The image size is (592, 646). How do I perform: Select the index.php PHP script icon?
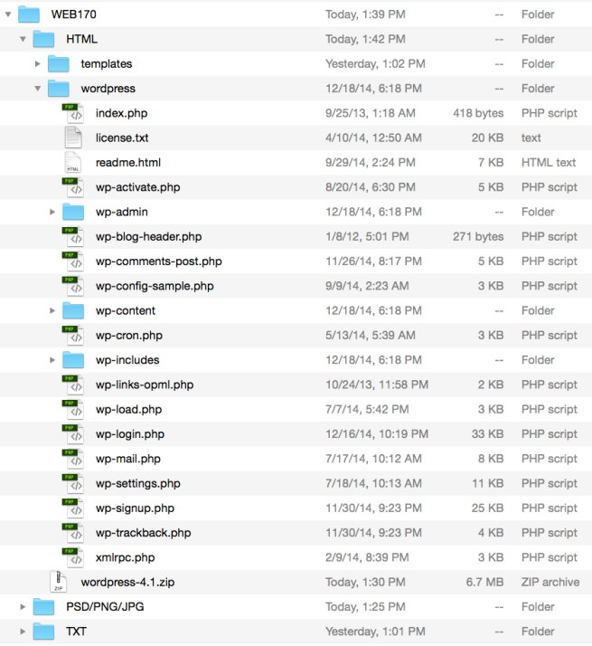point(73,113)
